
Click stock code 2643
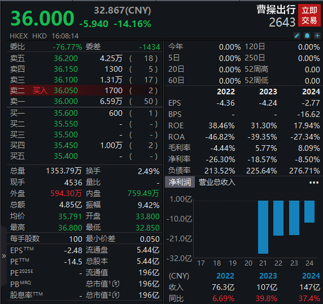[282, 22]
